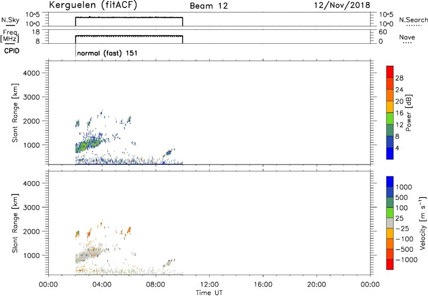Click the '-1000' Velocity colorbar tick value
The height and width of the screenshot is (296, 428).
[406, 260]
